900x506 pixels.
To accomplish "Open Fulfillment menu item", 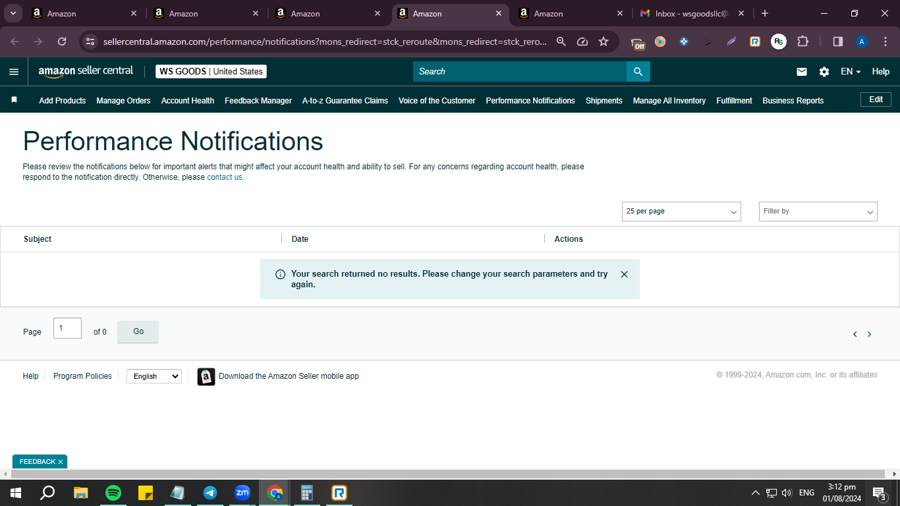I will pyautogui.click(x=734, y=101).
